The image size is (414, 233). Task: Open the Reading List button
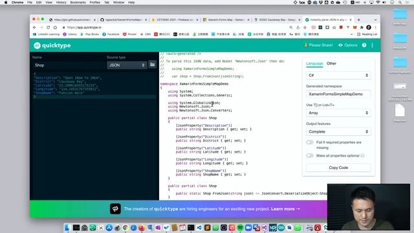click(367, 34)
